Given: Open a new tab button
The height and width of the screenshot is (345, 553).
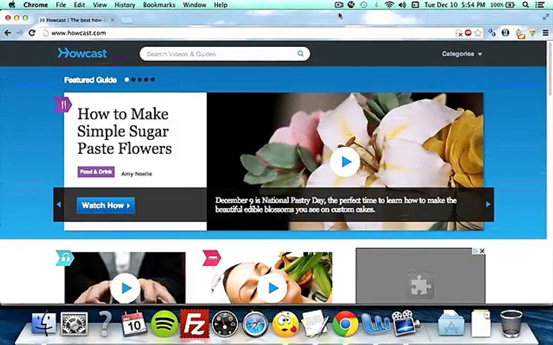Looking at the screenshot, I should click(127, 20).
